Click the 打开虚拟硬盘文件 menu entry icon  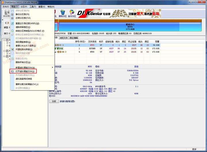click(x=12, y=71)
